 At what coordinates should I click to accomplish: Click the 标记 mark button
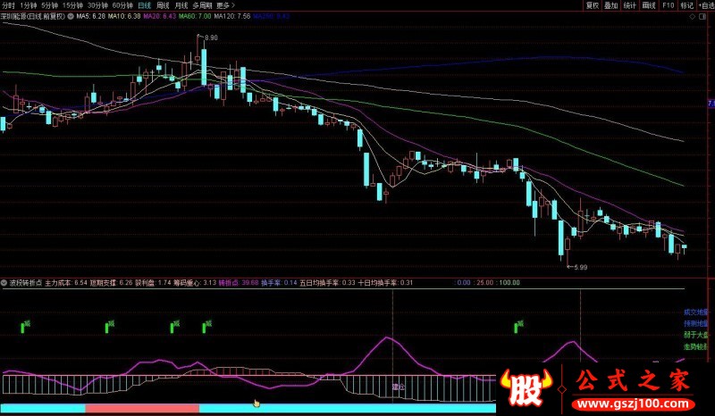coord(686,5)
